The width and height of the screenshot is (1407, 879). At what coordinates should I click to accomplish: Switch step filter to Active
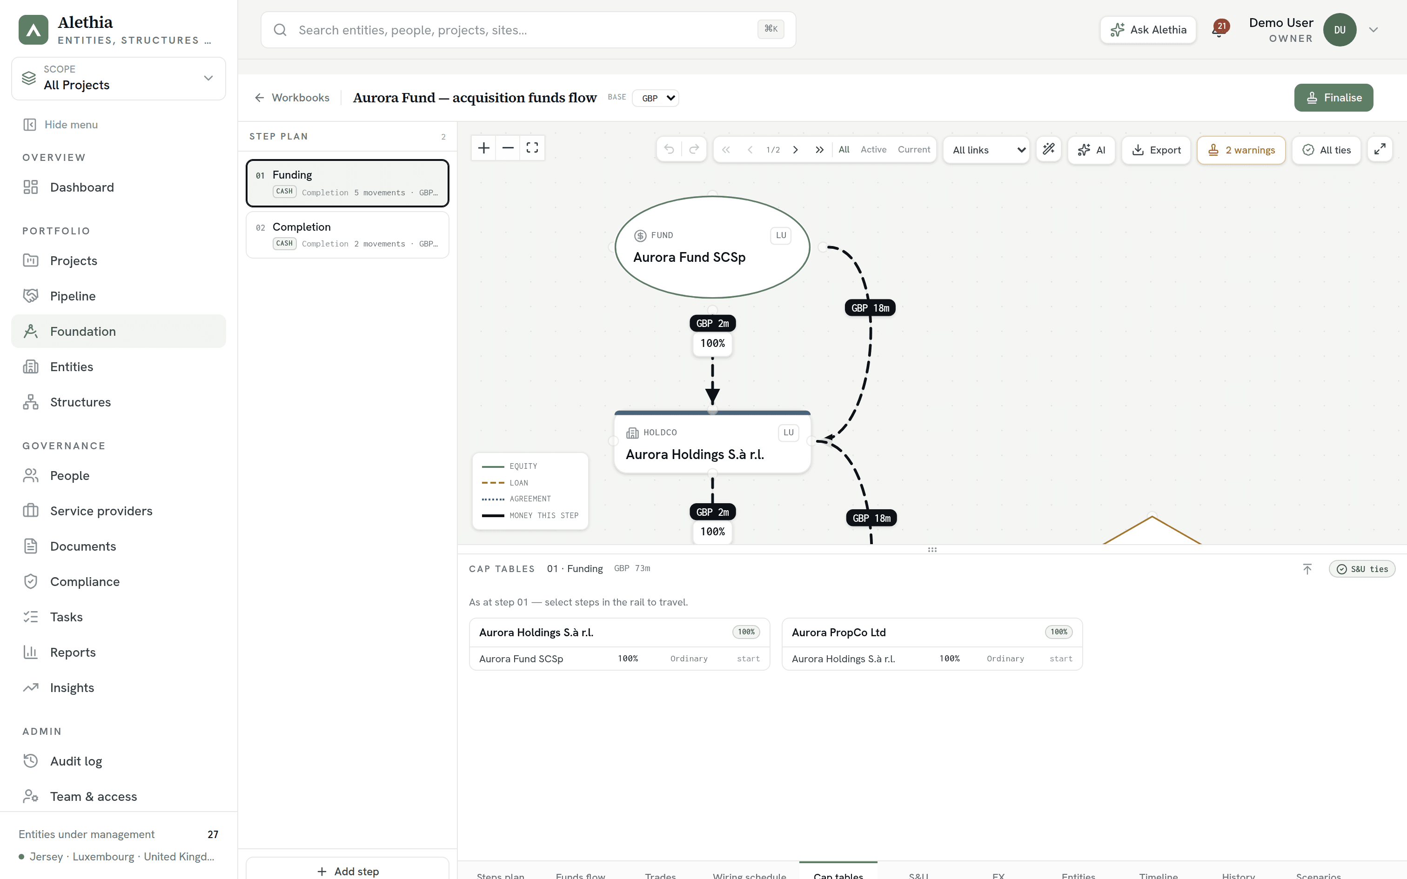873,149
